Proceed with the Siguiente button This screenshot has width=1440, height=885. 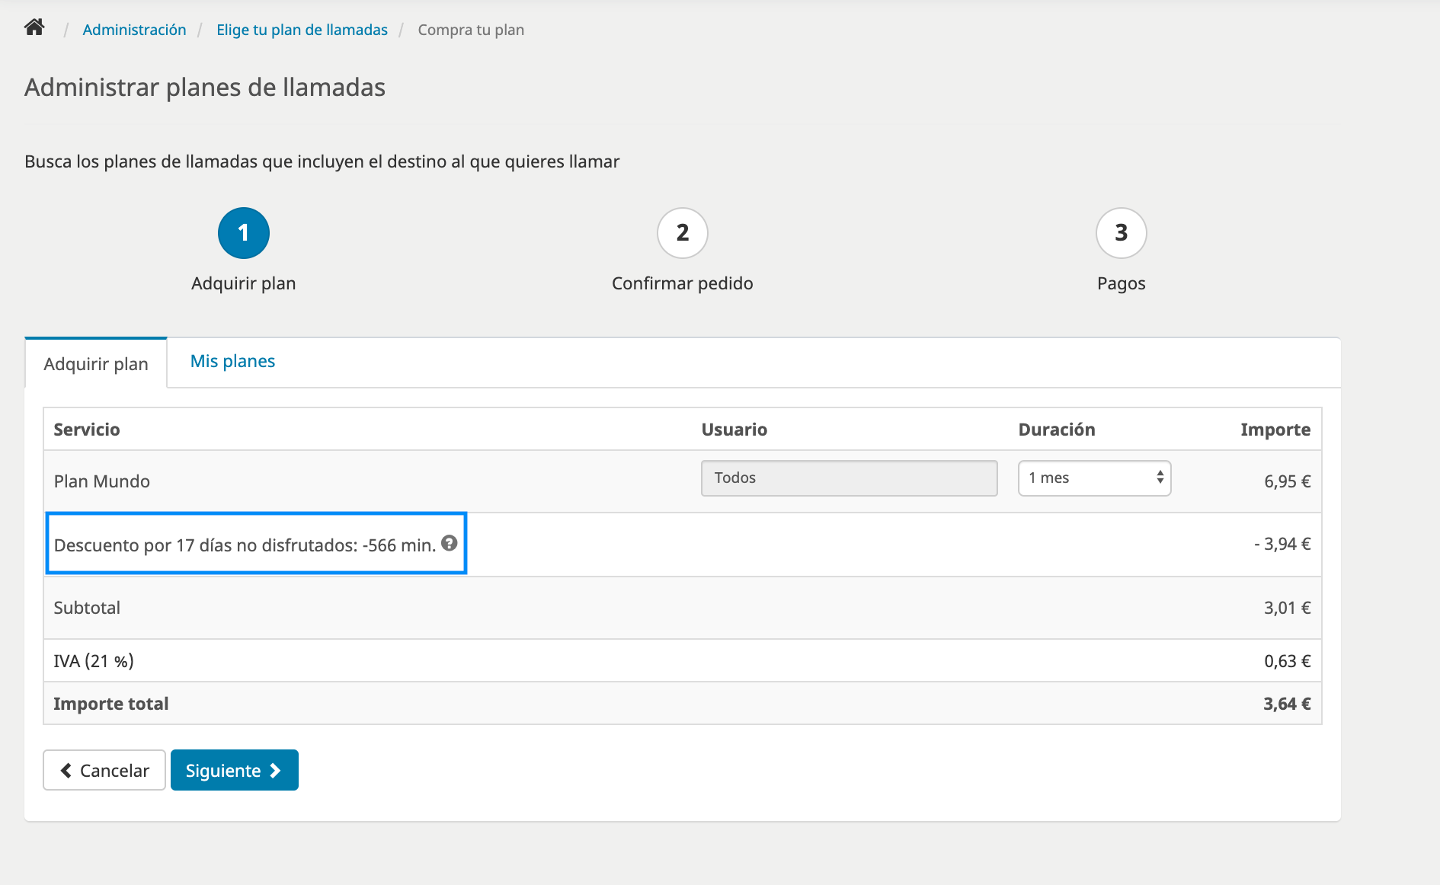click(x=235, y=770)
